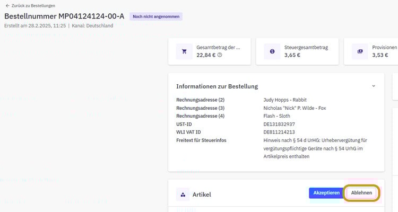
Task: Click the Artikel section heading
Action: (x=202, y=195)
